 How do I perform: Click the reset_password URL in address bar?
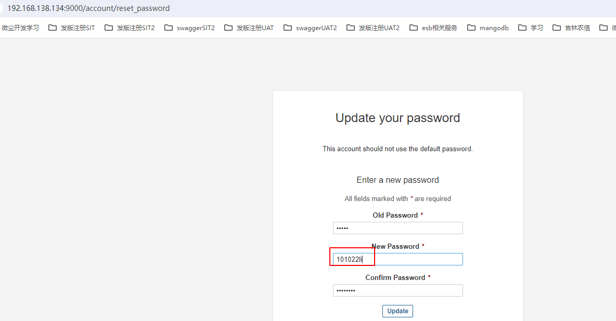point(88,8)
